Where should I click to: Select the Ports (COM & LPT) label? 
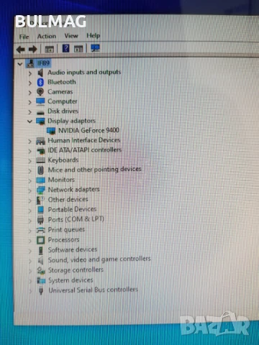click(x=76, y=219)
